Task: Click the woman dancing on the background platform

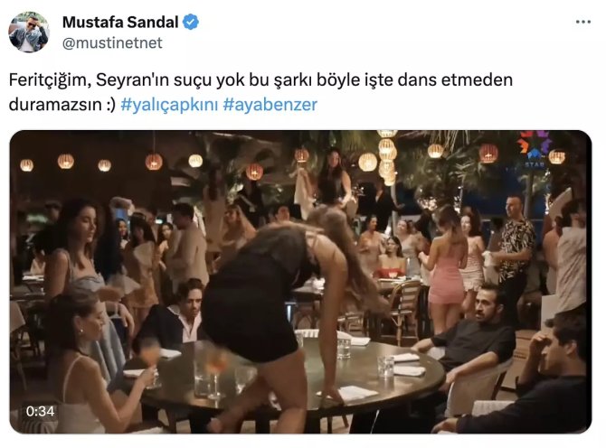Action: pyautogui.click(x=333, y=180)
